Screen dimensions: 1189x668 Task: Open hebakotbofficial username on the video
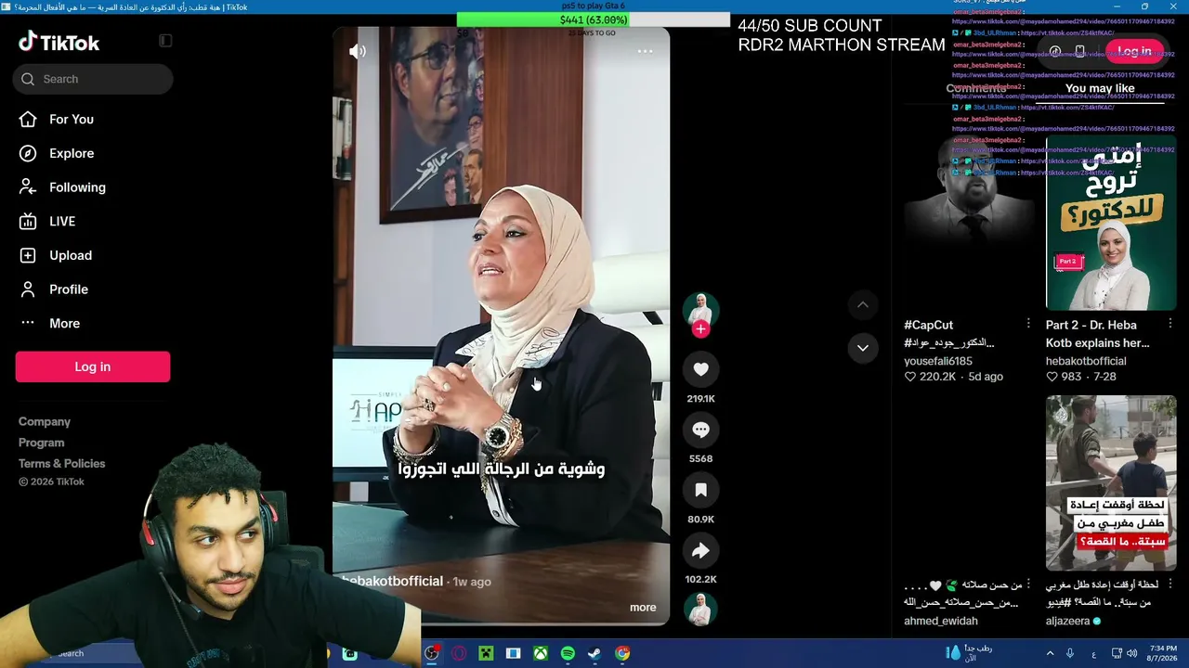point(393,581)
